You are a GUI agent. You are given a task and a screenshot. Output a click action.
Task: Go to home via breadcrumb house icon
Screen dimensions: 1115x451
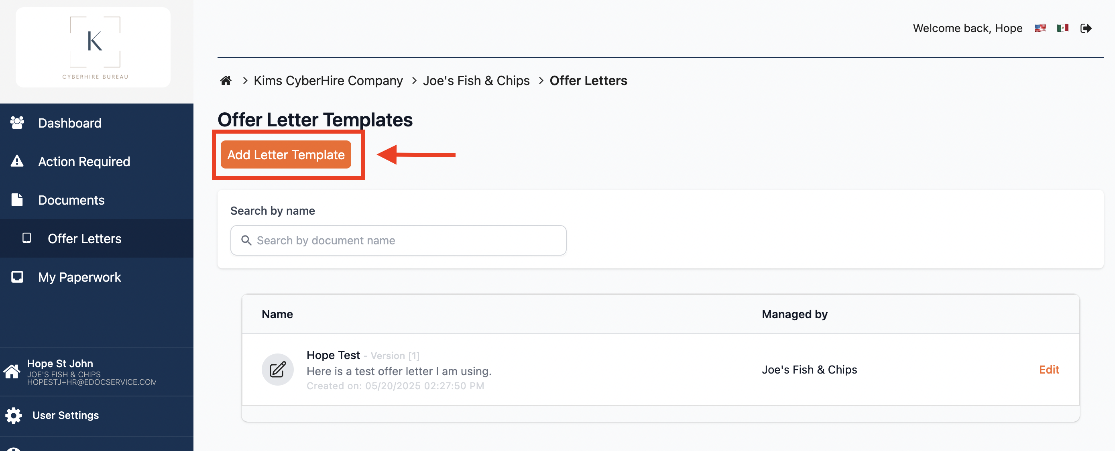point(226,81)
